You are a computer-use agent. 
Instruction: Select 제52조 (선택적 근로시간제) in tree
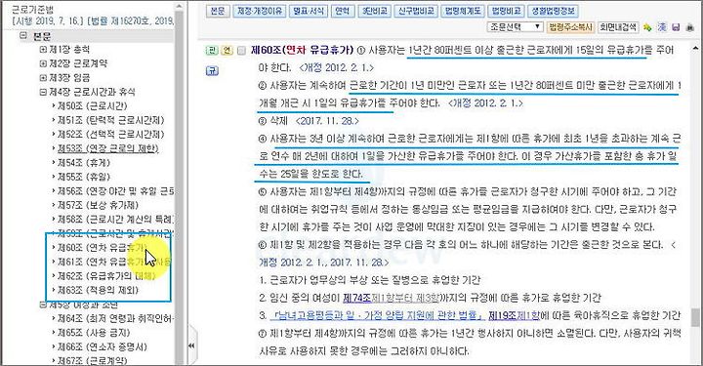[110, 135]
